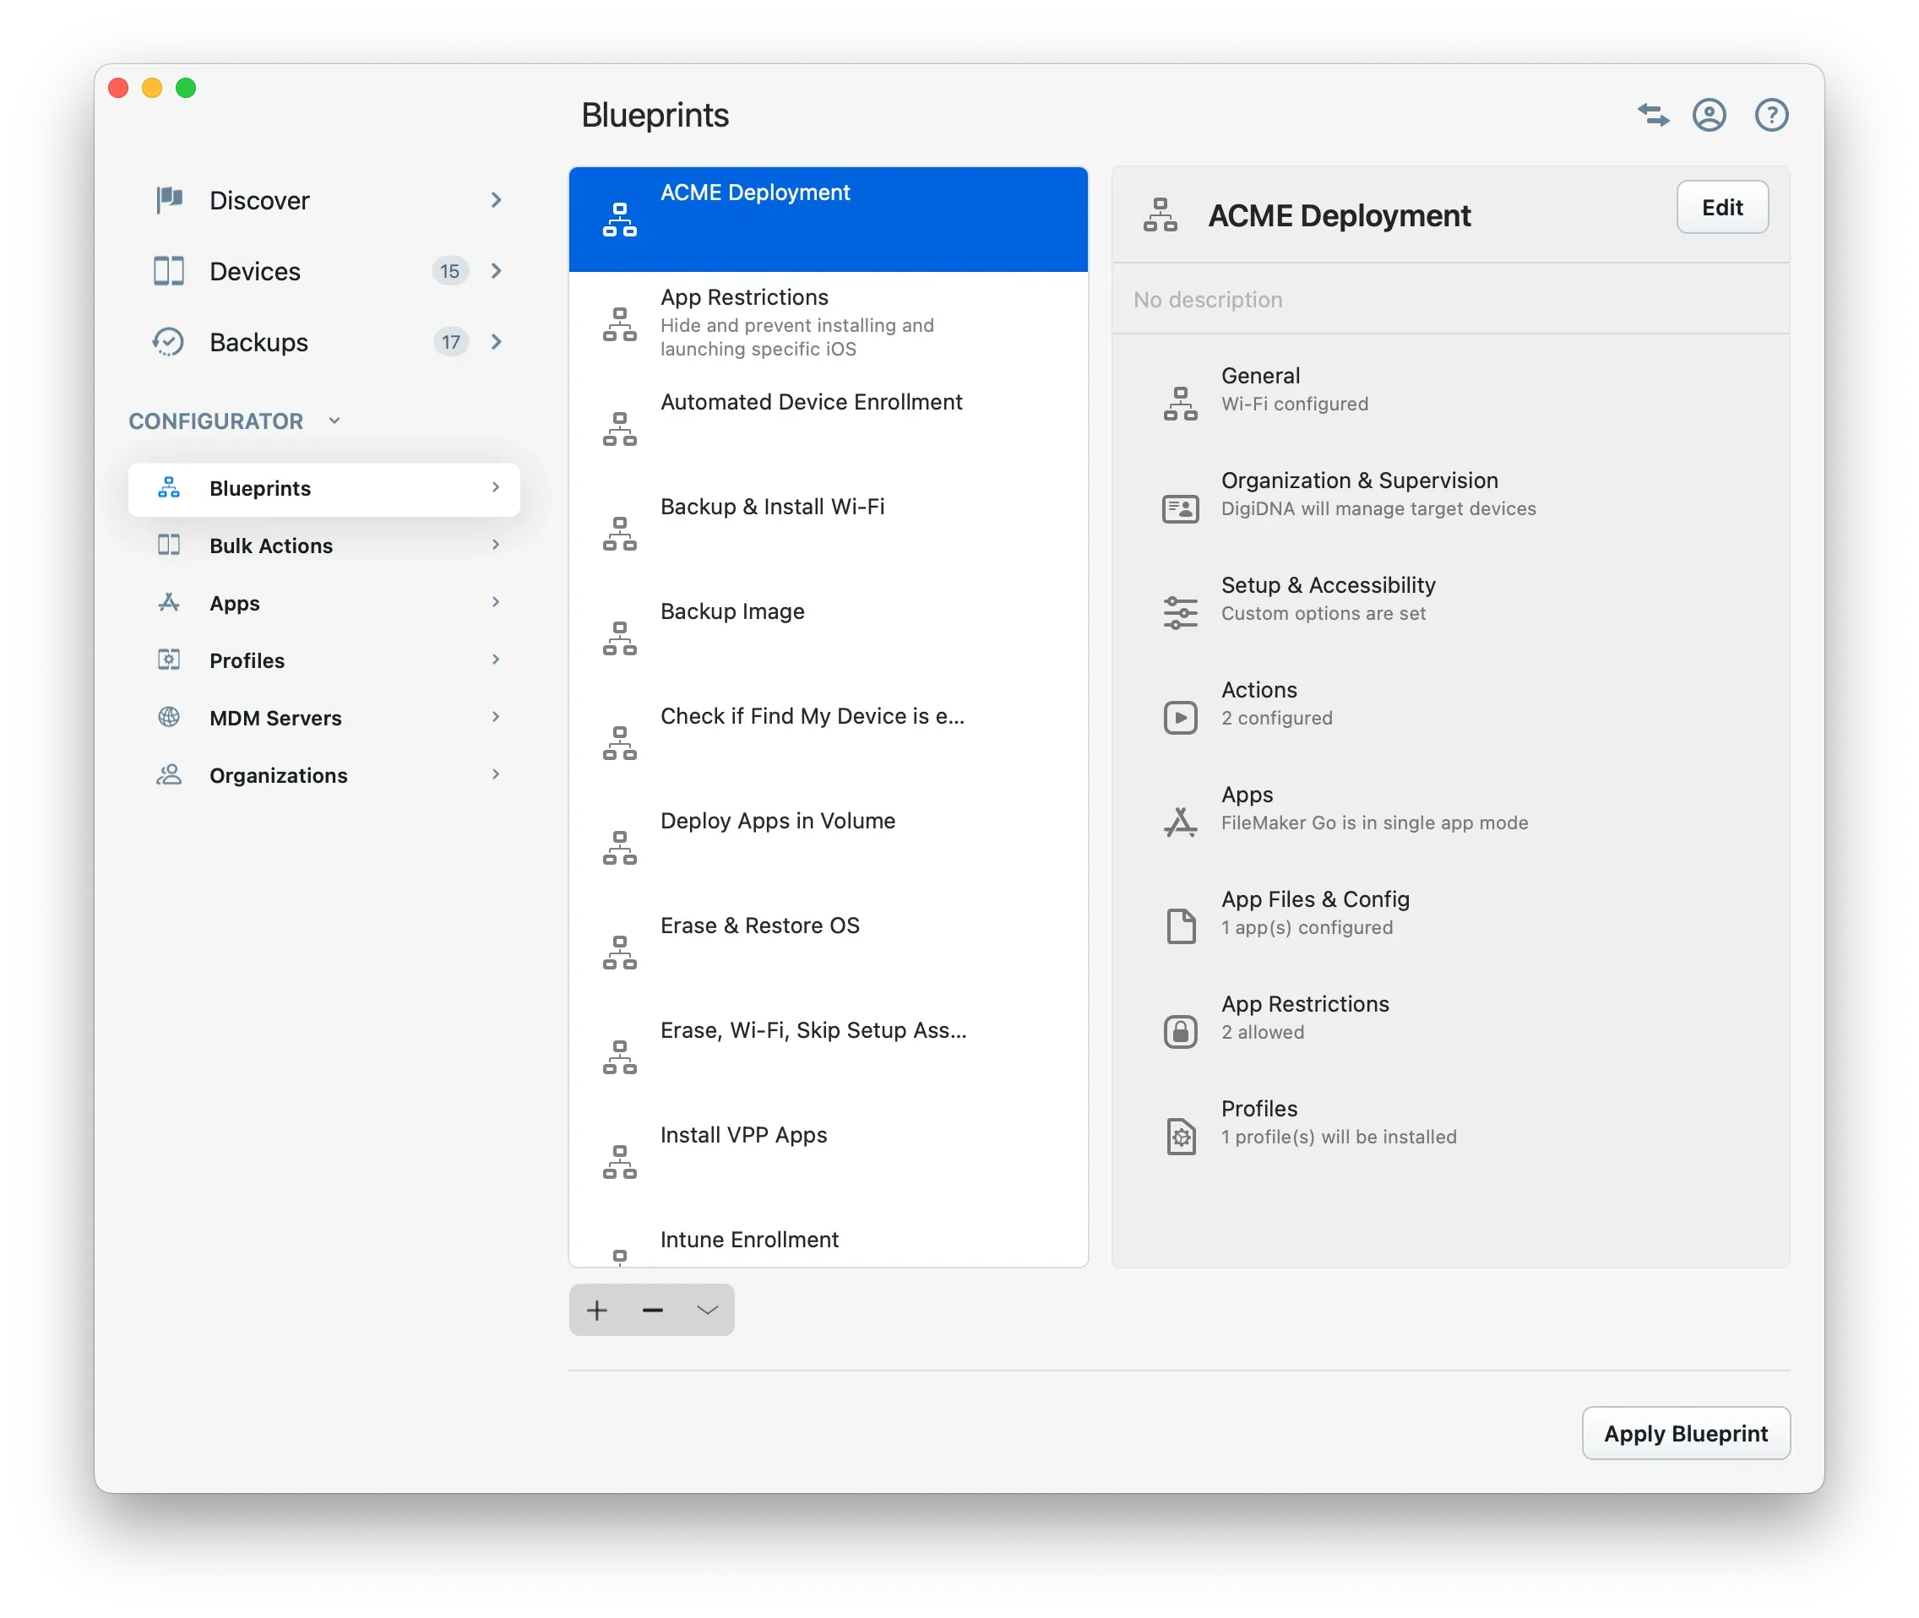Expand the Devices section chevron

[495, 270]
